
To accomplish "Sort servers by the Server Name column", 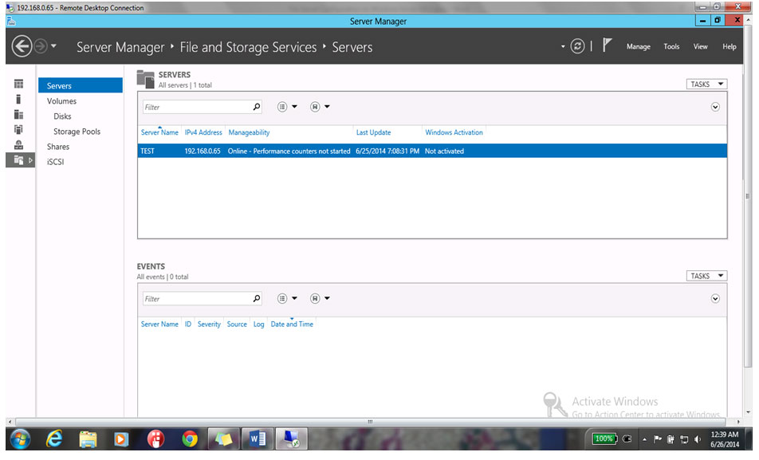I will tap(159, 132).
